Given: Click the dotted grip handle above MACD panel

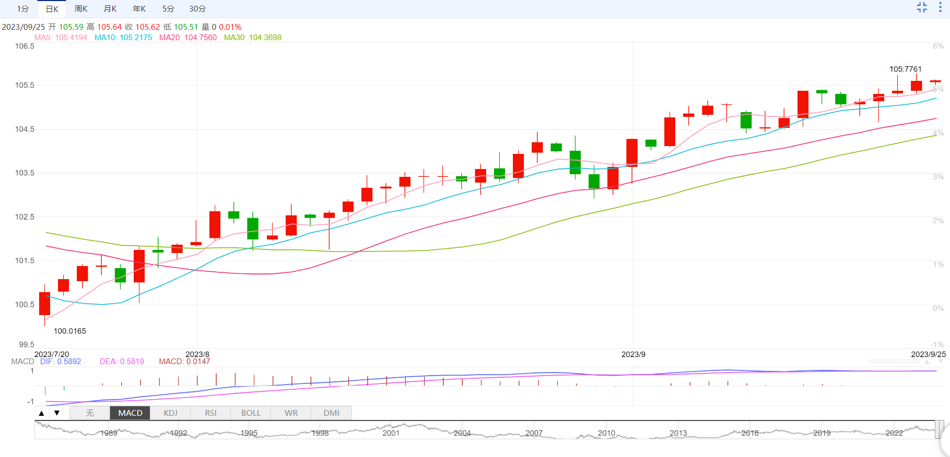Looking at the screenshot, I should pos(893,361).
